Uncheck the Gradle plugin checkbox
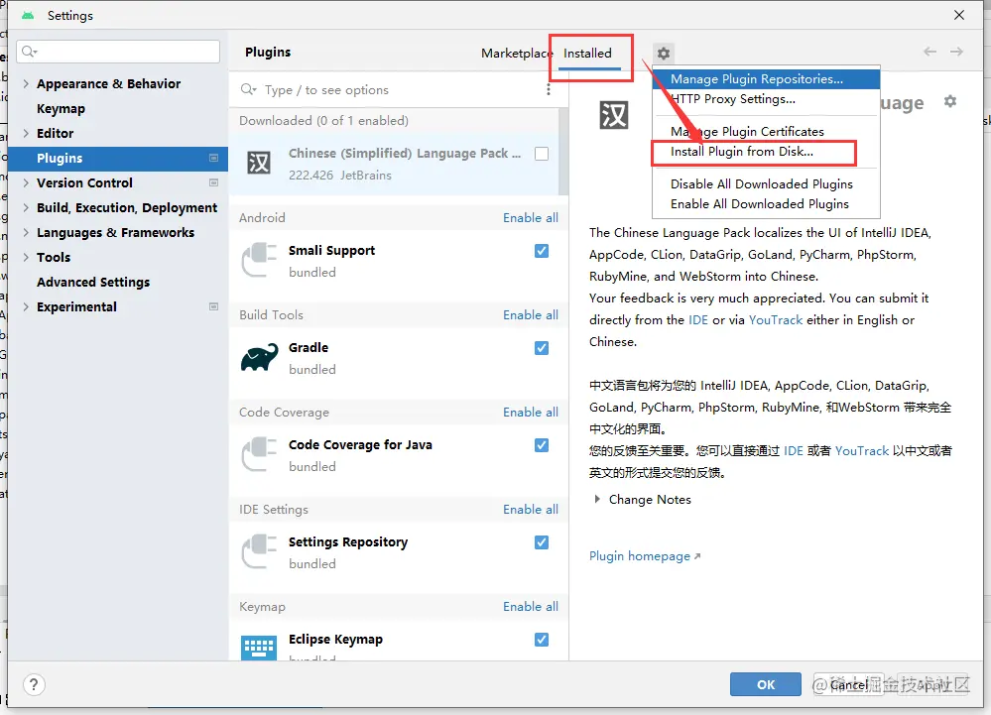This screenshot has width=991, height=715. [x=542, y=348]
